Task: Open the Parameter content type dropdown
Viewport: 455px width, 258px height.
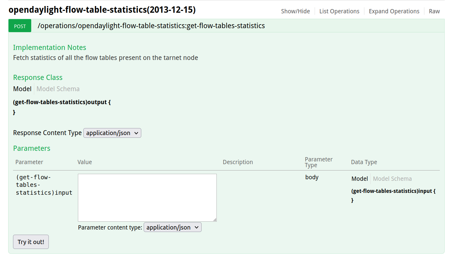Action: click(172, 227)
